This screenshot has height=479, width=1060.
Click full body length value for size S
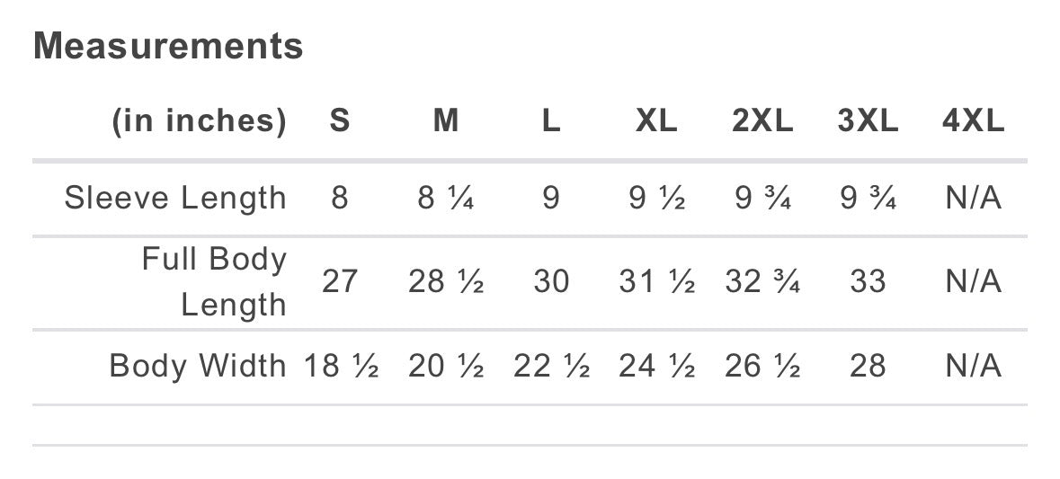coord(339,282)
